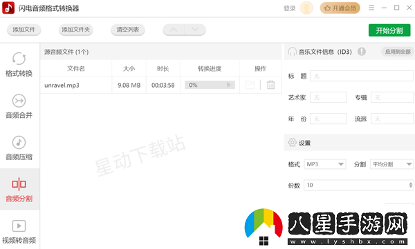Move the file down with the down arrow
This screenshot has width=415, height=249.
[x=195, y=30]
